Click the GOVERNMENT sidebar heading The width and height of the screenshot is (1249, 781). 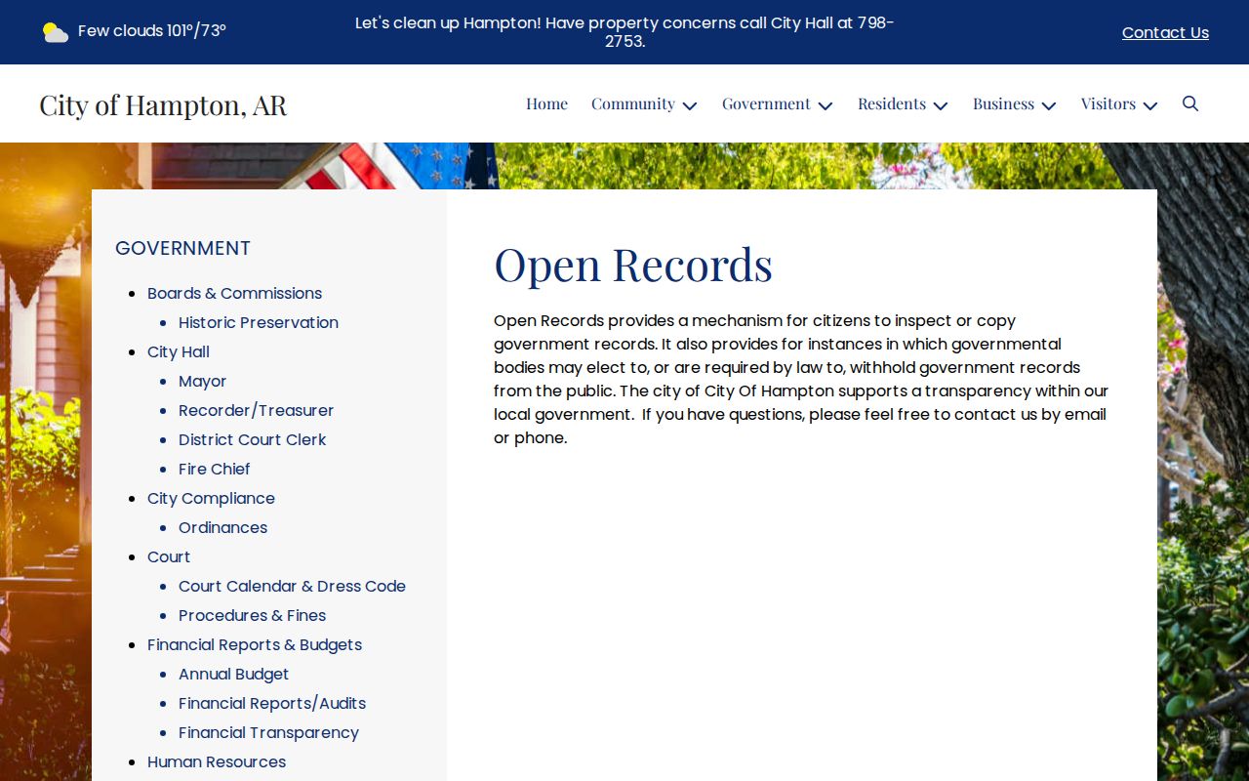(182, 248)
